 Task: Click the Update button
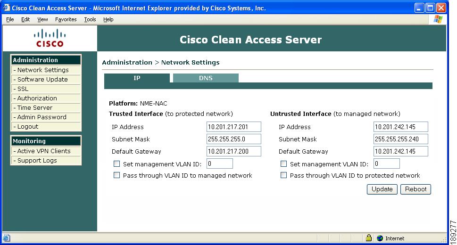point(382,189)
